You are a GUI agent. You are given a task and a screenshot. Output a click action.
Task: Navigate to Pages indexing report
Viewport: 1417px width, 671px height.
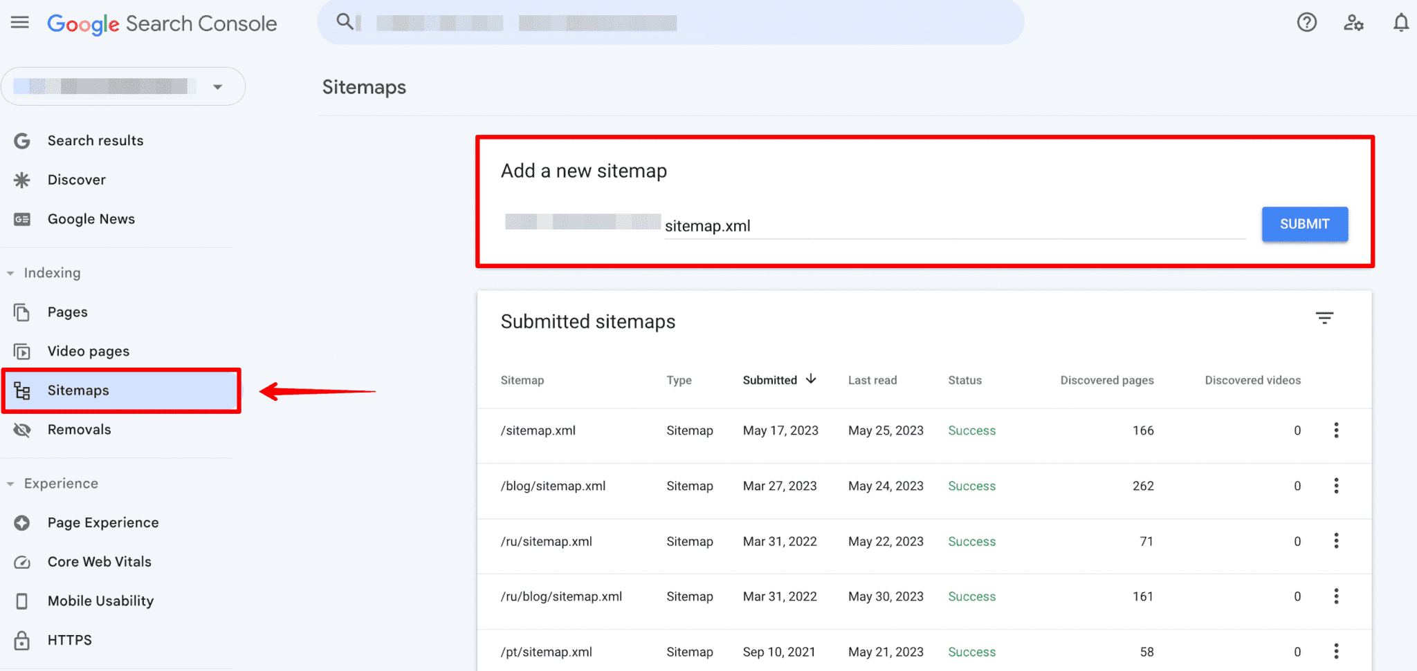[68, 312]
